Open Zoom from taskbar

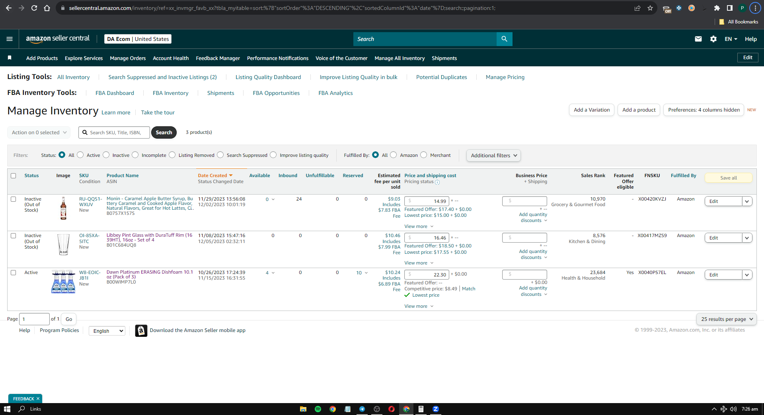(436, 409)
